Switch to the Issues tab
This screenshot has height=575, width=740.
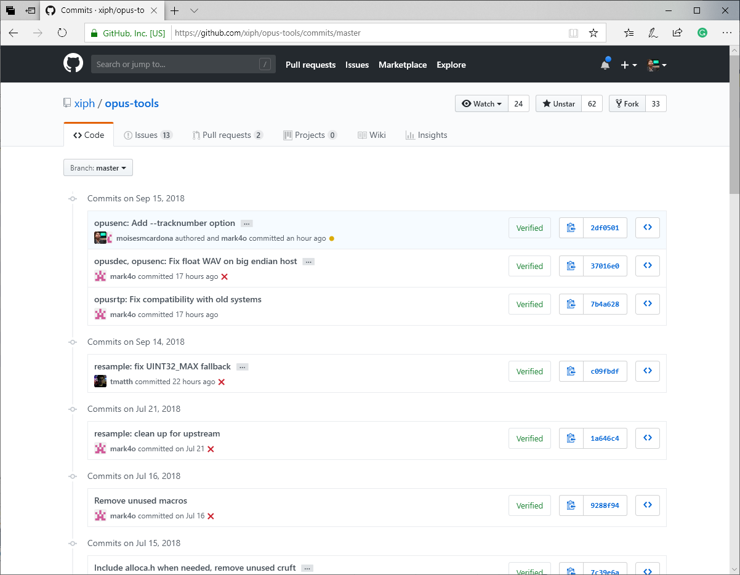pos(148,135)
